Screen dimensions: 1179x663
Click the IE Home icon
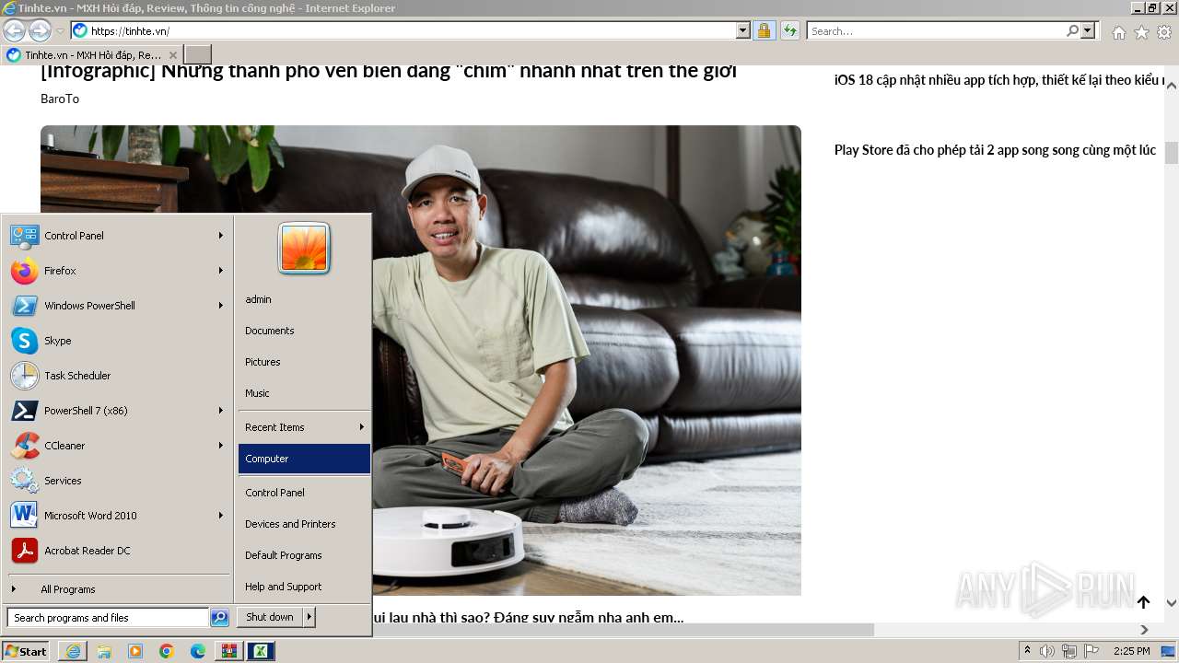pos(1118,32)
